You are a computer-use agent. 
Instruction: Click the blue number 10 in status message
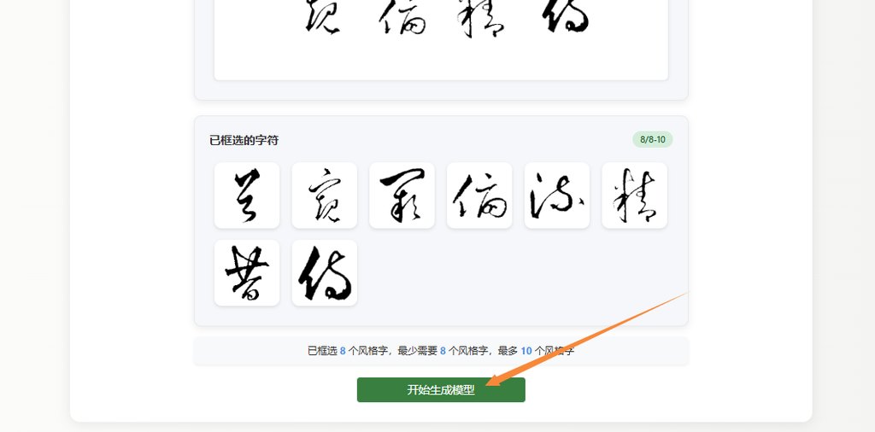(x=526, y=351)
